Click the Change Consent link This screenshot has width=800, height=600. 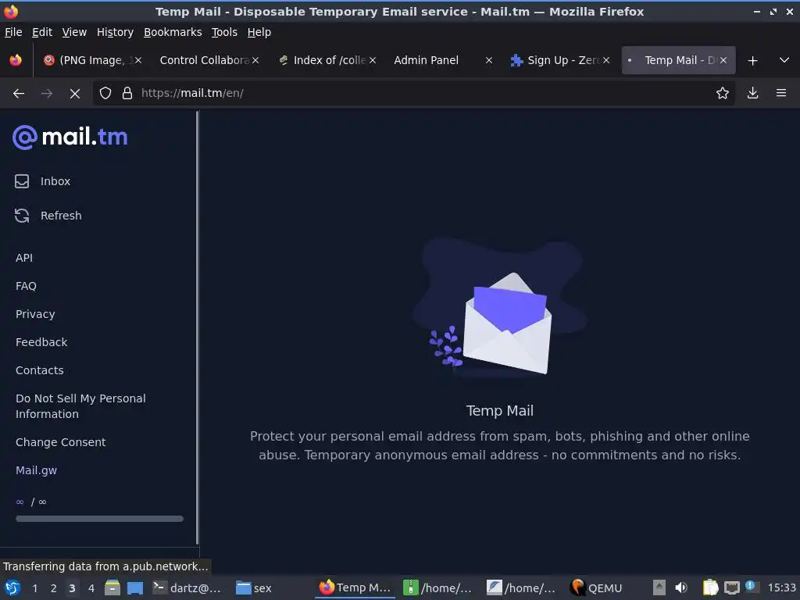click(61, 442)
